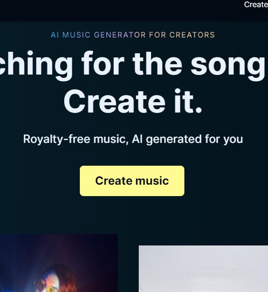Open the Create link in top navigation

(256, 5)
